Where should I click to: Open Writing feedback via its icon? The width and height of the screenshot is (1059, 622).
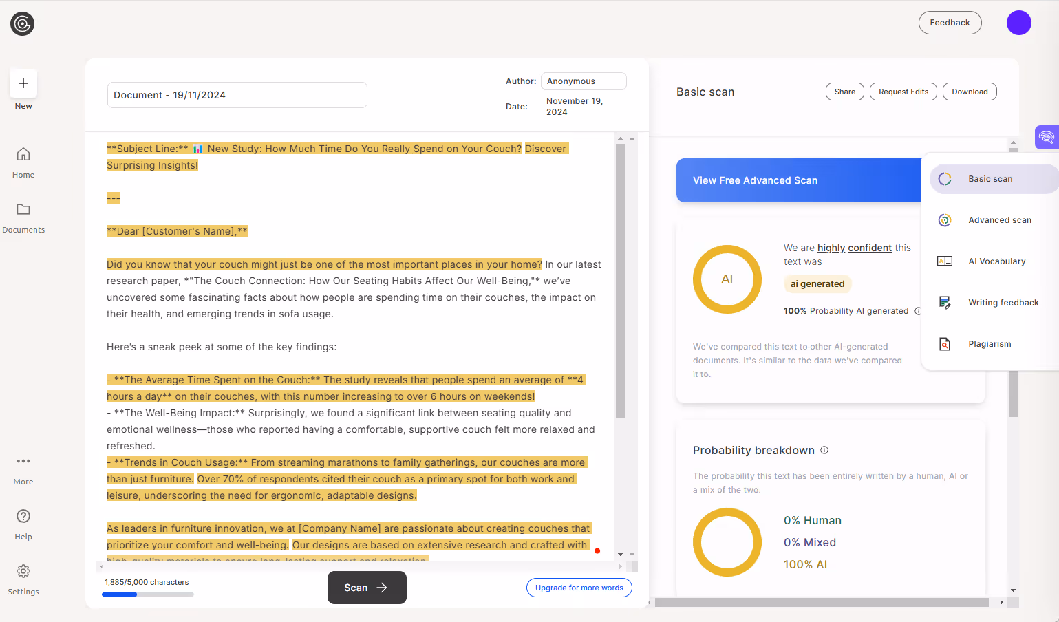point(944,302)
